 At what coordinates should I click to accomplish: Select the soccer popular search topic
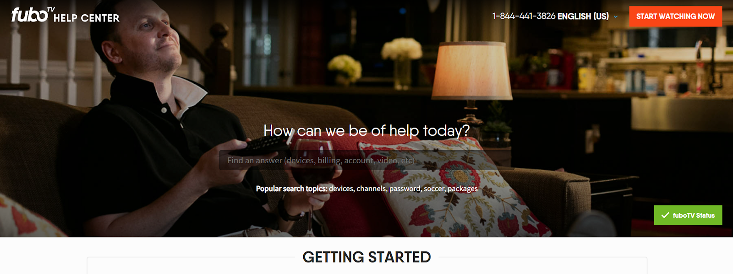pos(434,188)
